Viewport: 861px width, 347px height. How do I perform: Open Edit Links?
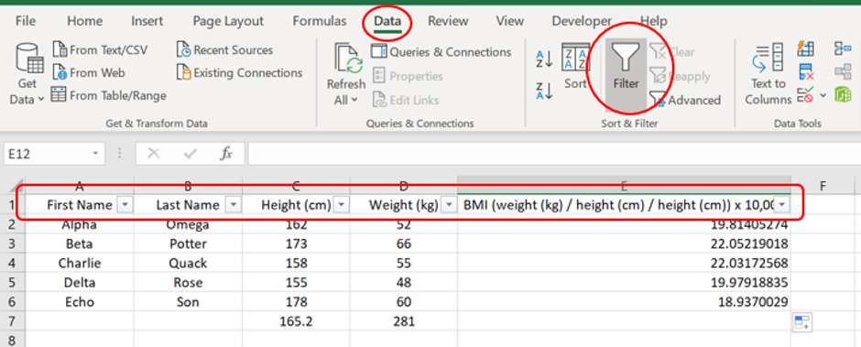coord(406,100)
